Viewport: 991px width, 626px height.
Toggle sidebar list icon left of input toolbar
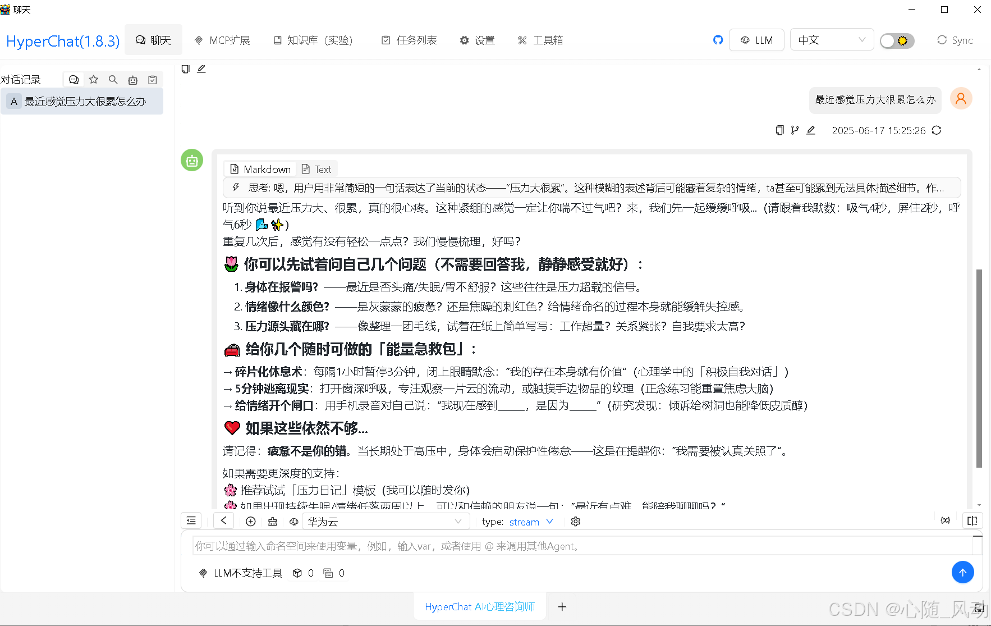coord(191,520)
